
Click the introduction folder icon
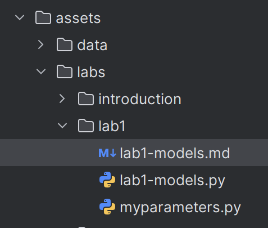86,99
